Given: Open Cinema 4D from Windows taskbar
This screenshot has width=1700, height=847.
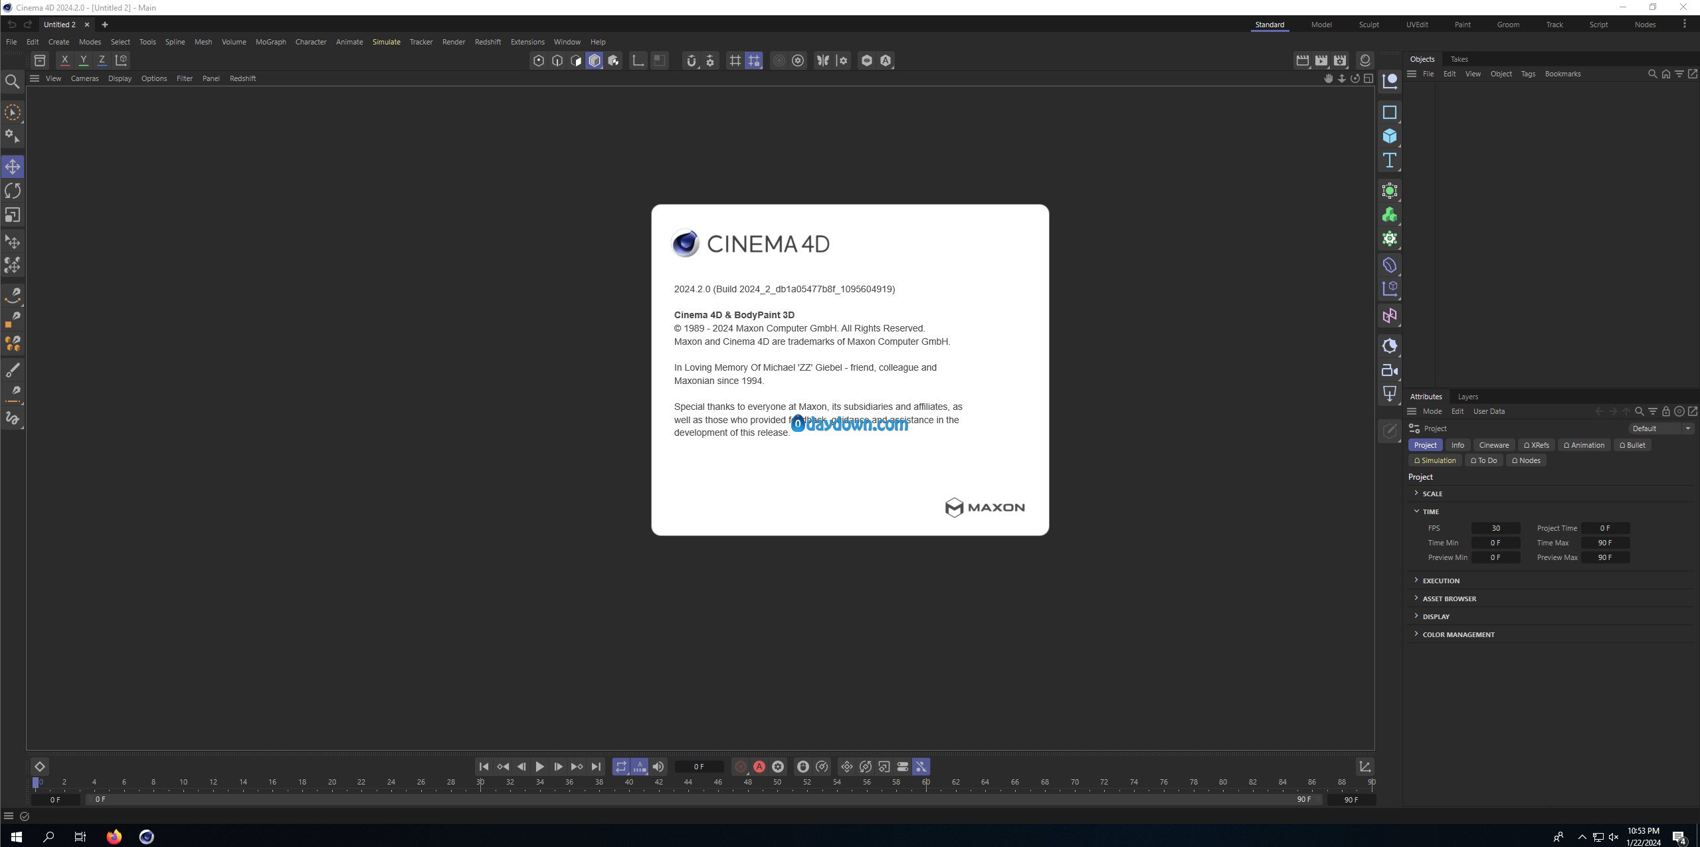Looking at the screenshot, I should 147,836.
